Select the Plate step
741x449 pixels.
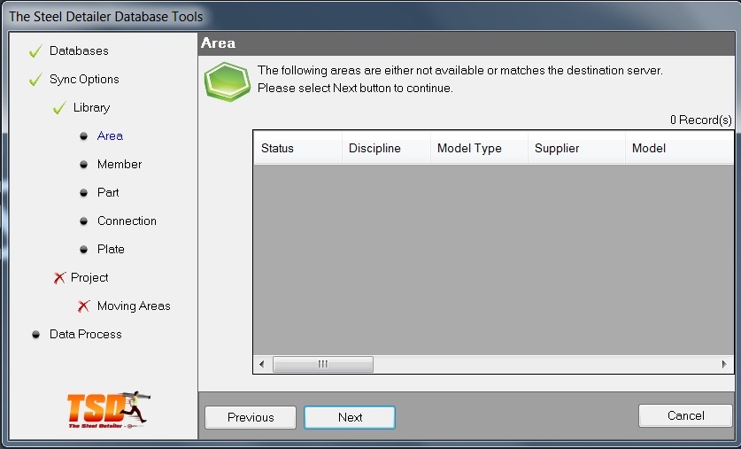pyautogui.click(x=111, y=249)
